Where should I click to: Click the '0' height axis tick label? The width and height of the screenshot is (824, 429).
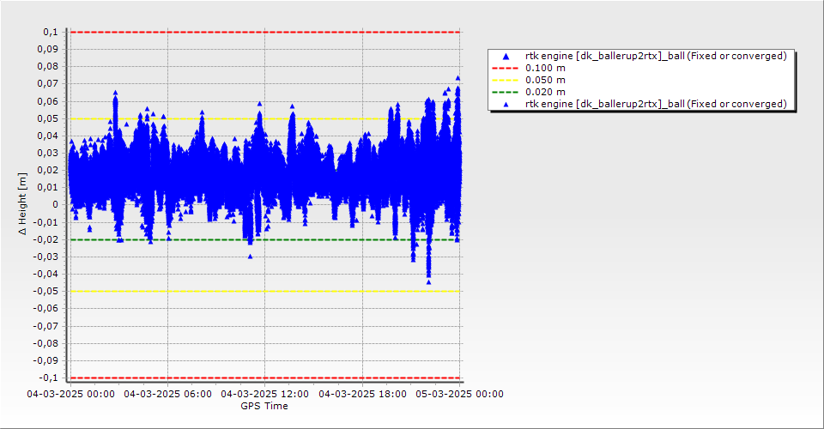tap(56, 205)
